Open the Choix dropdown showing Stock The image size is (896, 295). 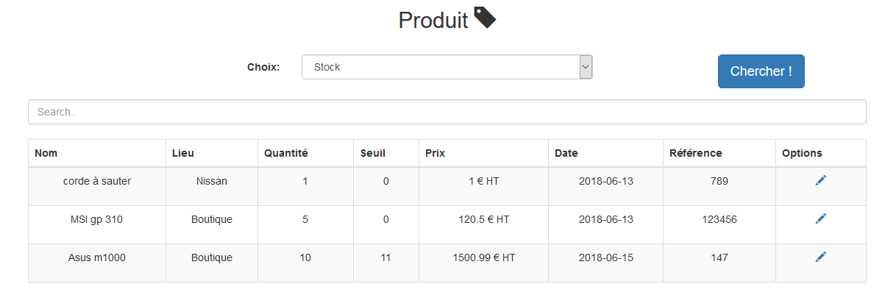(x=447, y=67)
